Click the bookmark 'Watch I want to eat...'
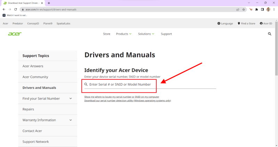This screenshot has width=278, height=147. pyautogui.click(x=15, y=15)
